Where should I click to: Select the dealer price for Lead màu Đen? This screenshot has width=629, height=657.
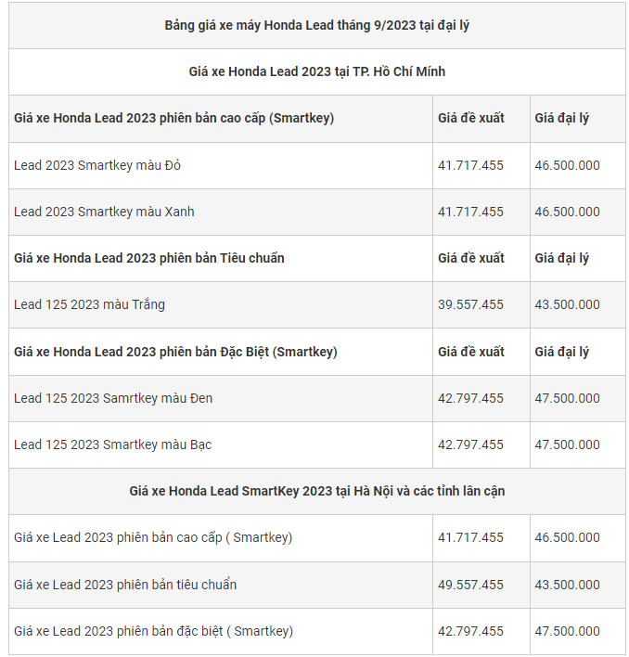[x=567, y=398]
